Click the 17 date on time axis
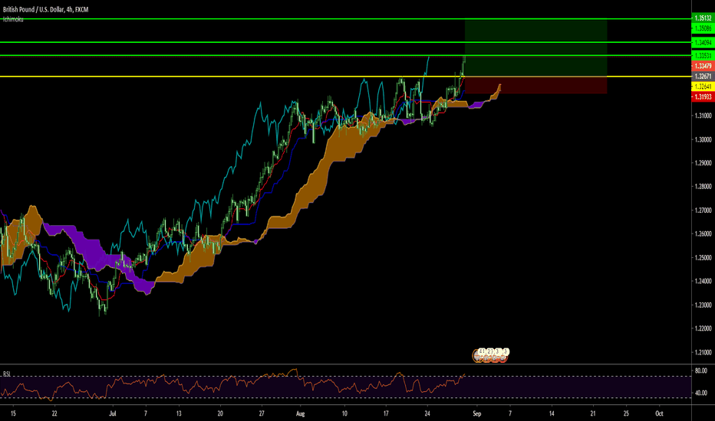The height and width of the screenshot is (421, 715). tap(386, 413)
